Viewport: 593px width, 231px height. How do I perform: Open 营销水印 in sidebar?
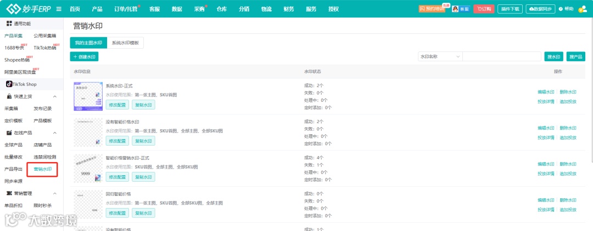pyautogui.click(x=43, y=169)
